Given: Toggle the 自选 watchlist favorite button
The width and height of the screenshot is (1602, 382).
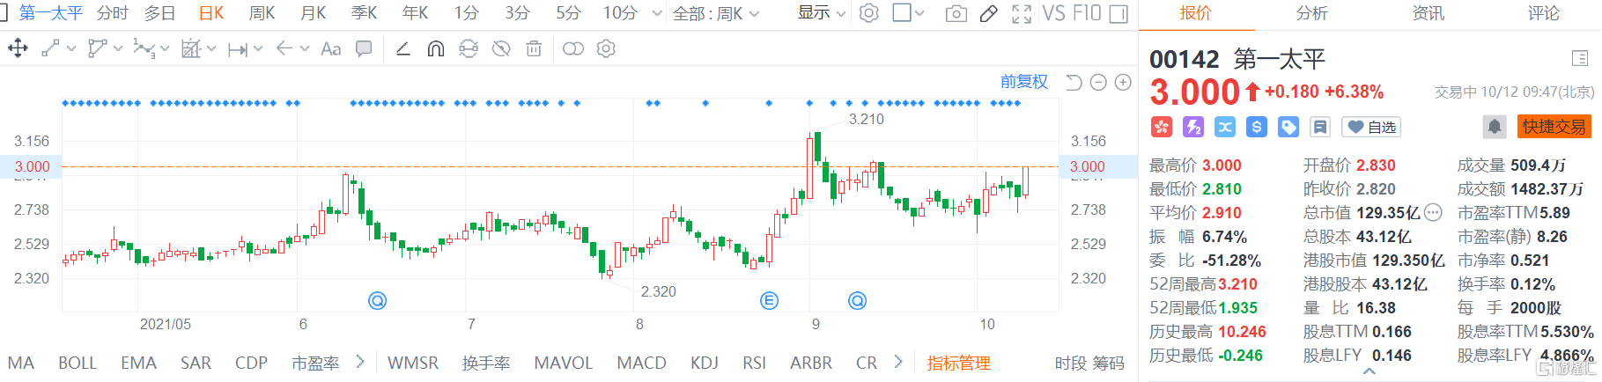Looking at the screenshot, I should point(1371,127).
